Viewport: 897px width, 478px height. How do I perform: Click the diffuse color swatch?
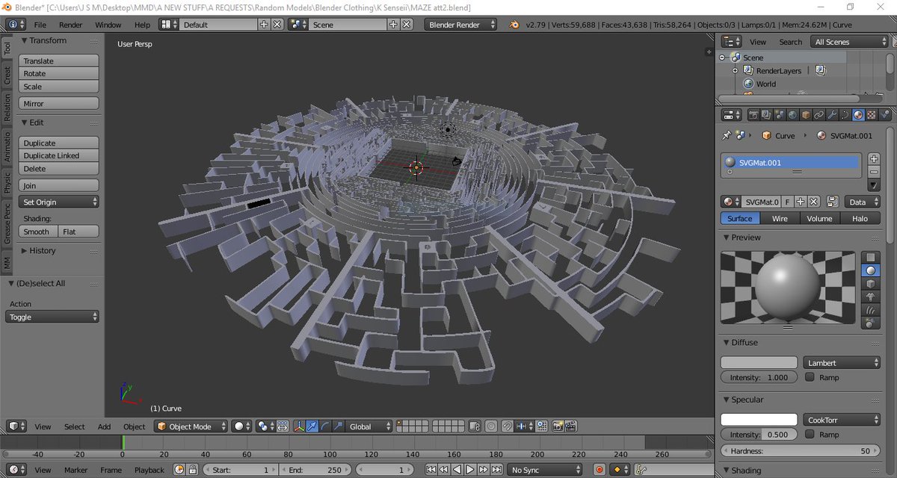coord(759,362)
